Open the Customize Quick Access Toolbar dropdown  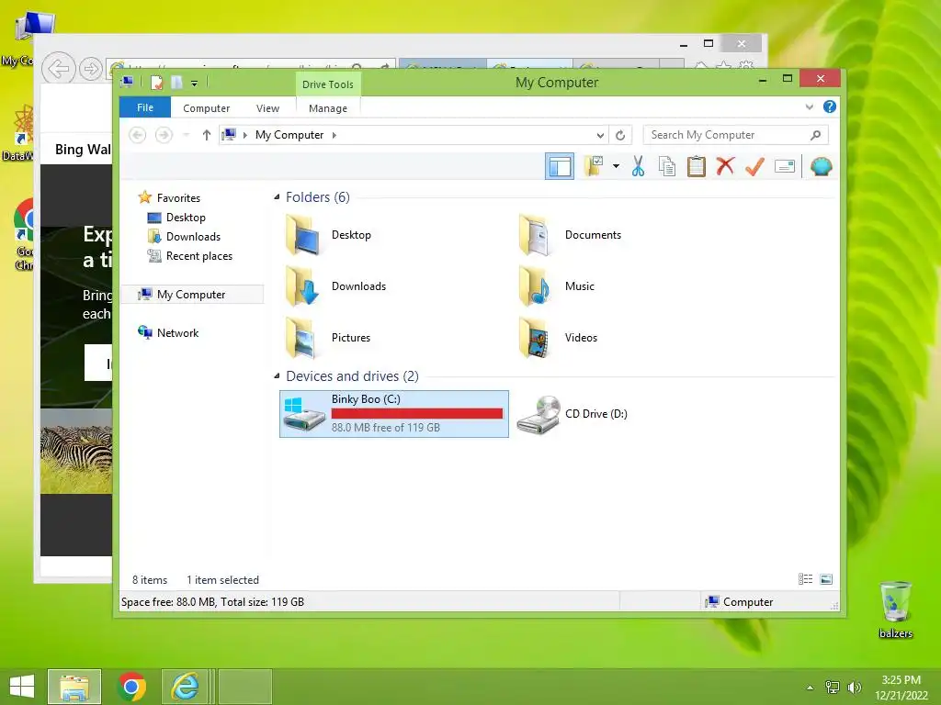click(195, 84)
